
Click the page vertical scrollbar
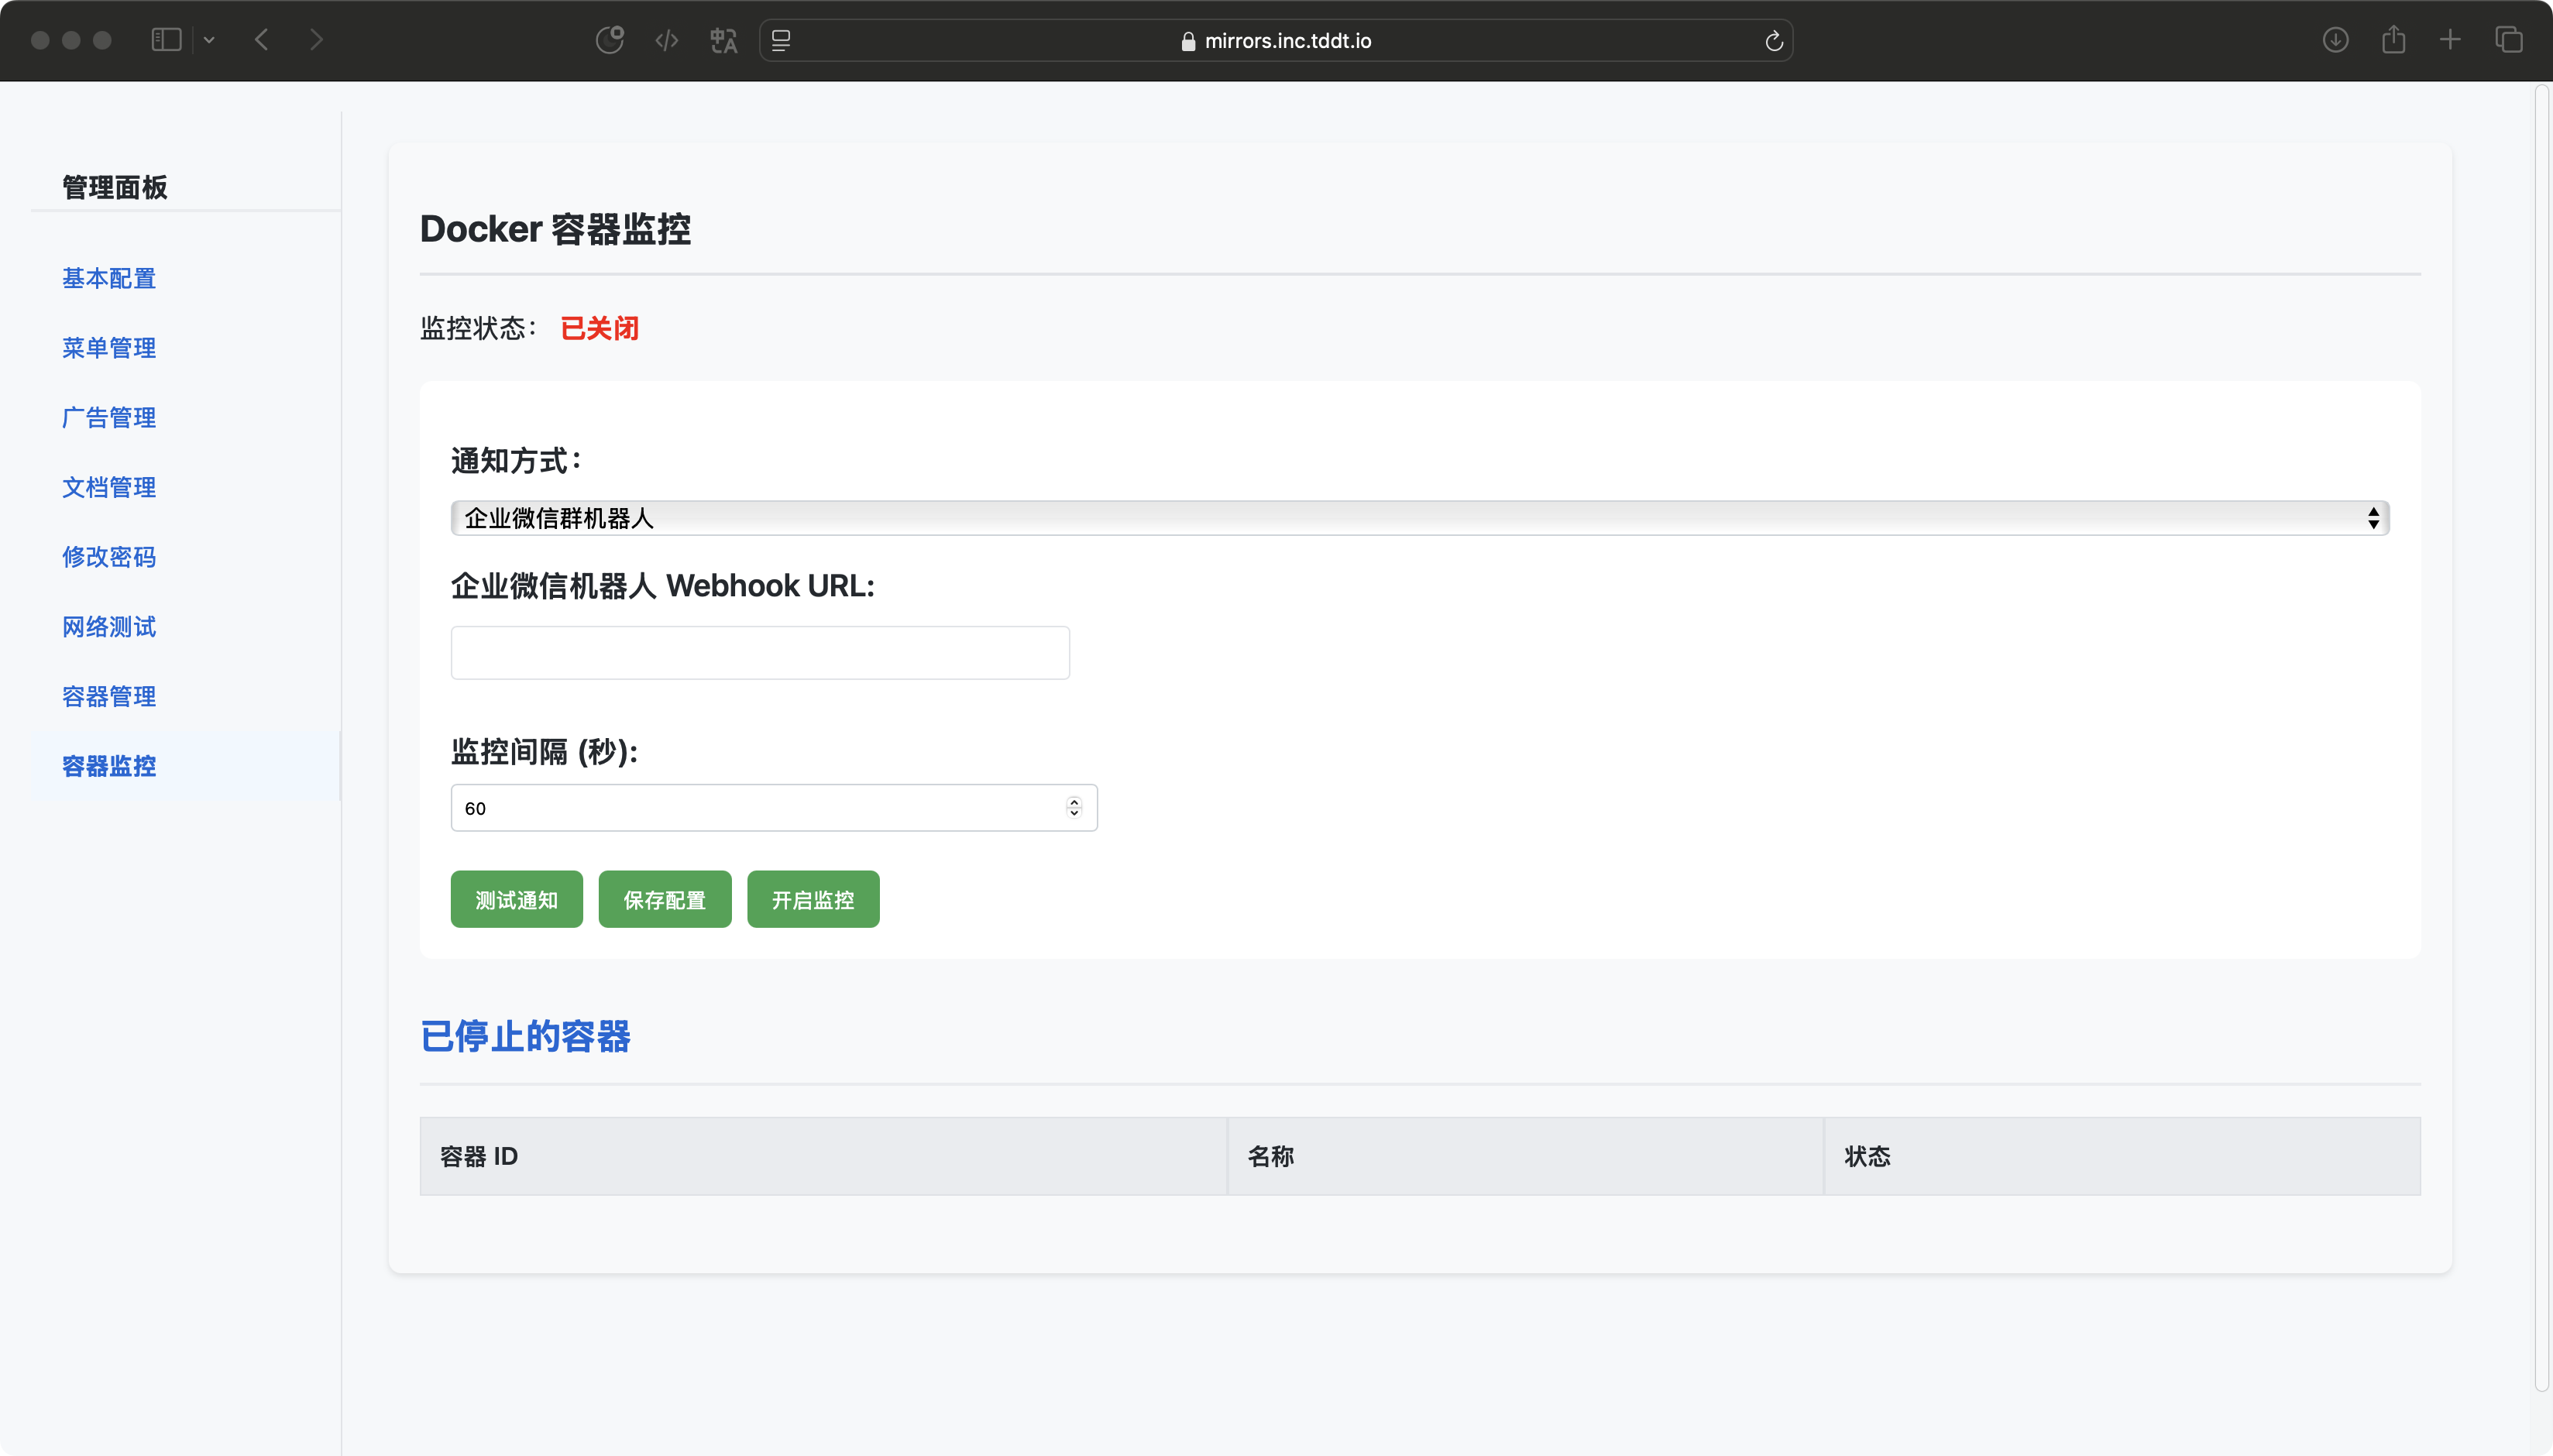[x=2541, y=740]
